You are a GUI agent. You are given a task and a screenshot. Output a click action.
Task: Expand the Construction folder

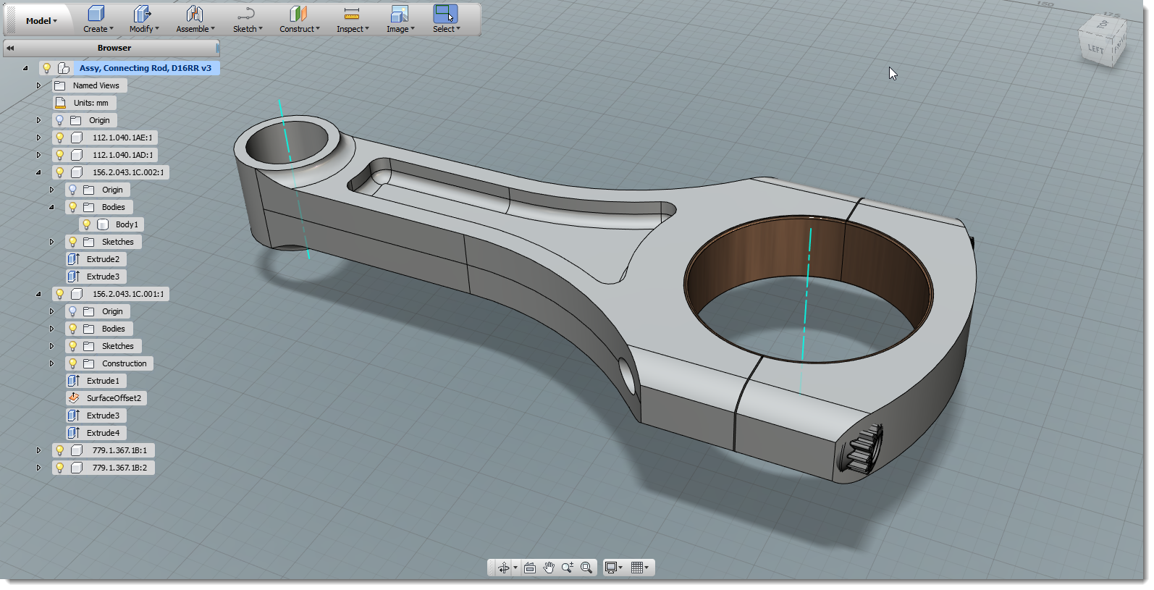click(x=52, y=363)
